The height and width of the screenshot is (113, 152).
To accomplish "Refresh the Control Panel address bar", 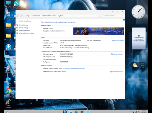I will 99,16.
